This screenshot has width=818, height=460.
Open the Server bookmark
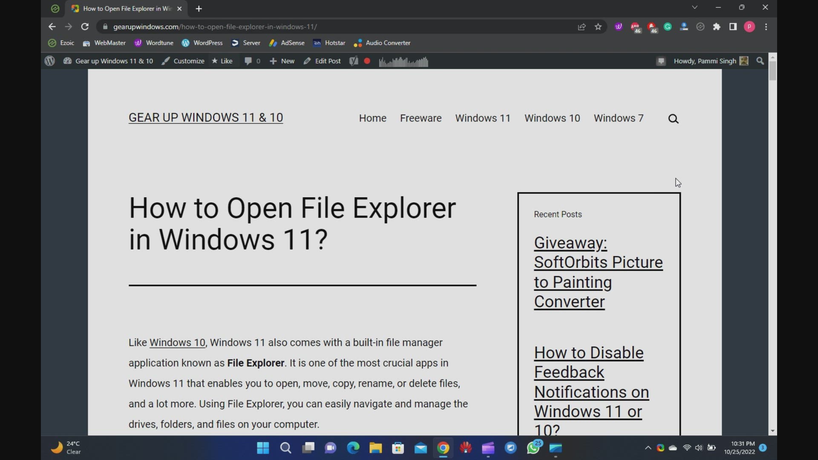point(245,43)
